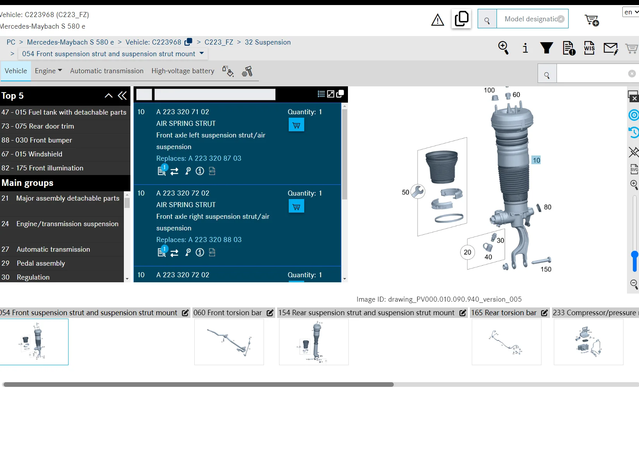Click the list view icon in parts panel
639x467 pixels.
(321, 94)
